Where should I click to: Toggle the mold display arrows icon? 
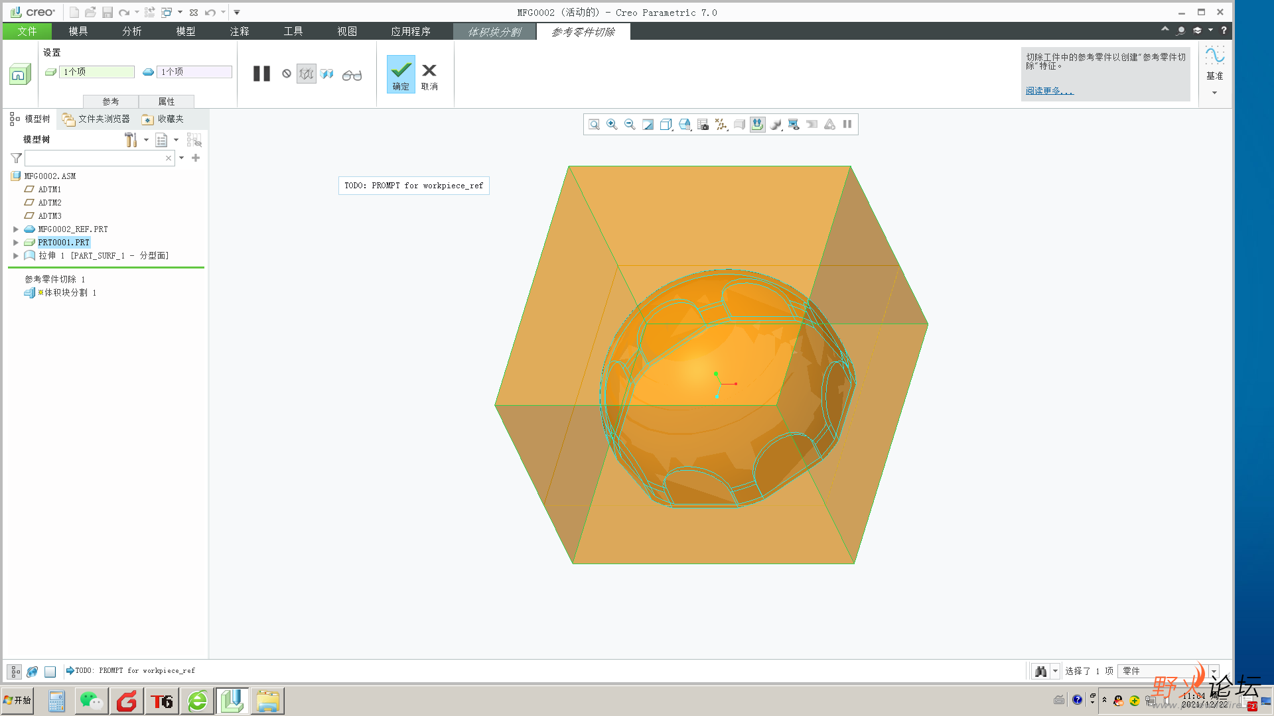(x=757, y=125)
